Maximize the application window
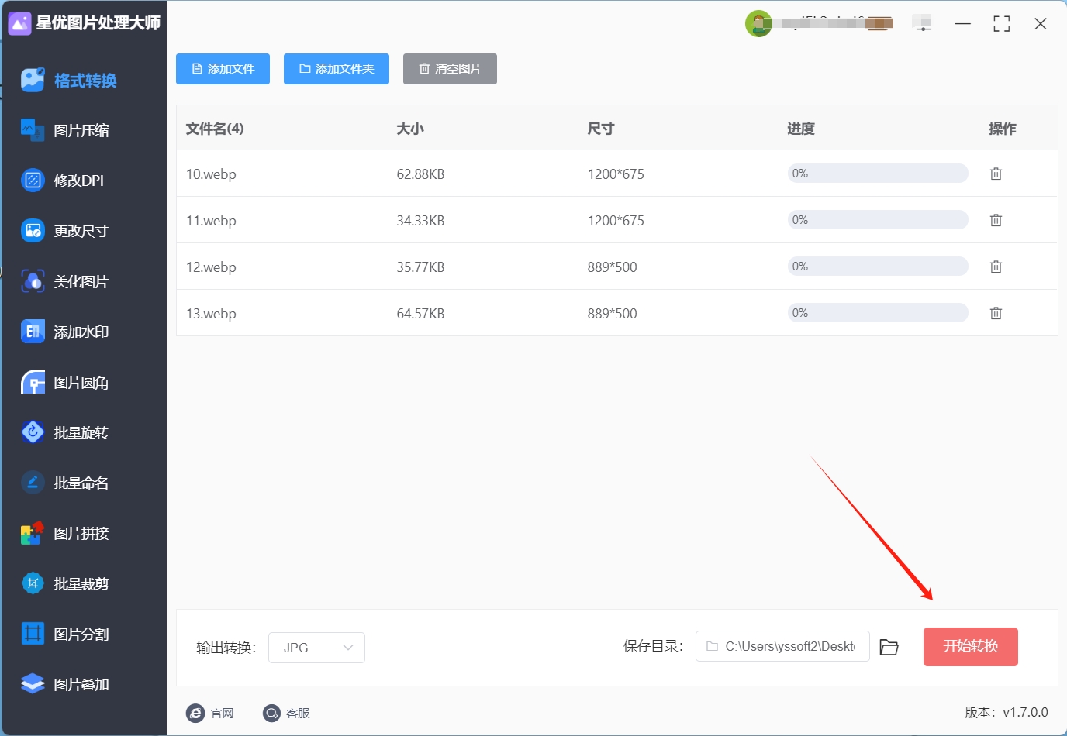 tap(1002, 24)
